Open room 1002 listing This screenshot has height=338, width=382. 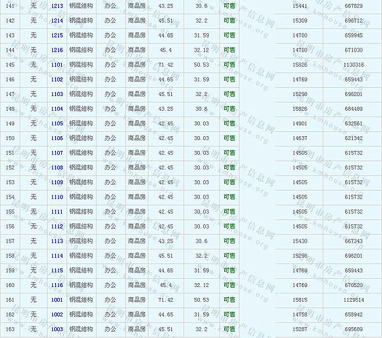pyautogui.click(x=57, y=314)
